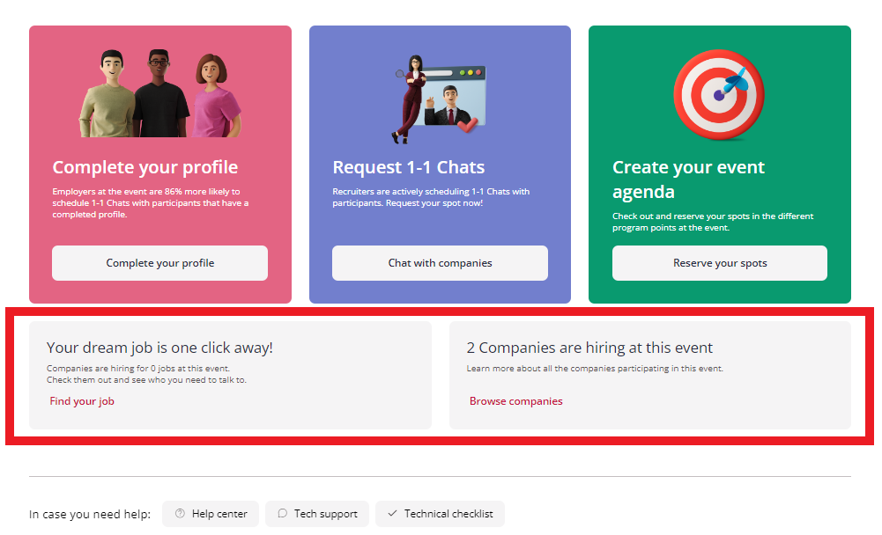The height and width of the screenshot is (535, 882).
Task: Click the 2 Companies are hiring heading
Action: pos(589,348)
